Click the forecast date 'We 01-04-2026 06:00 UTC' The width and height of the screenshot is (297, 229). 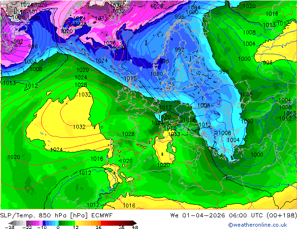point(216,215)
